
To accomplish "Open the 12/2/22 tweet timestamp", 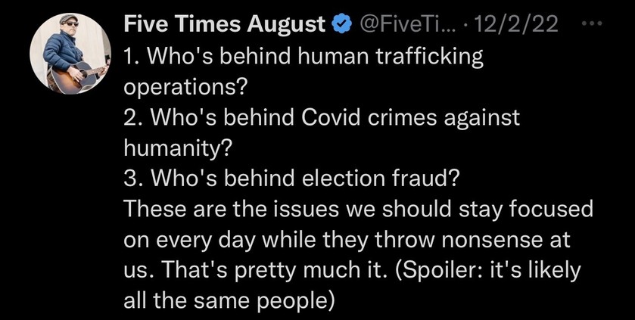I will [515, 25].
